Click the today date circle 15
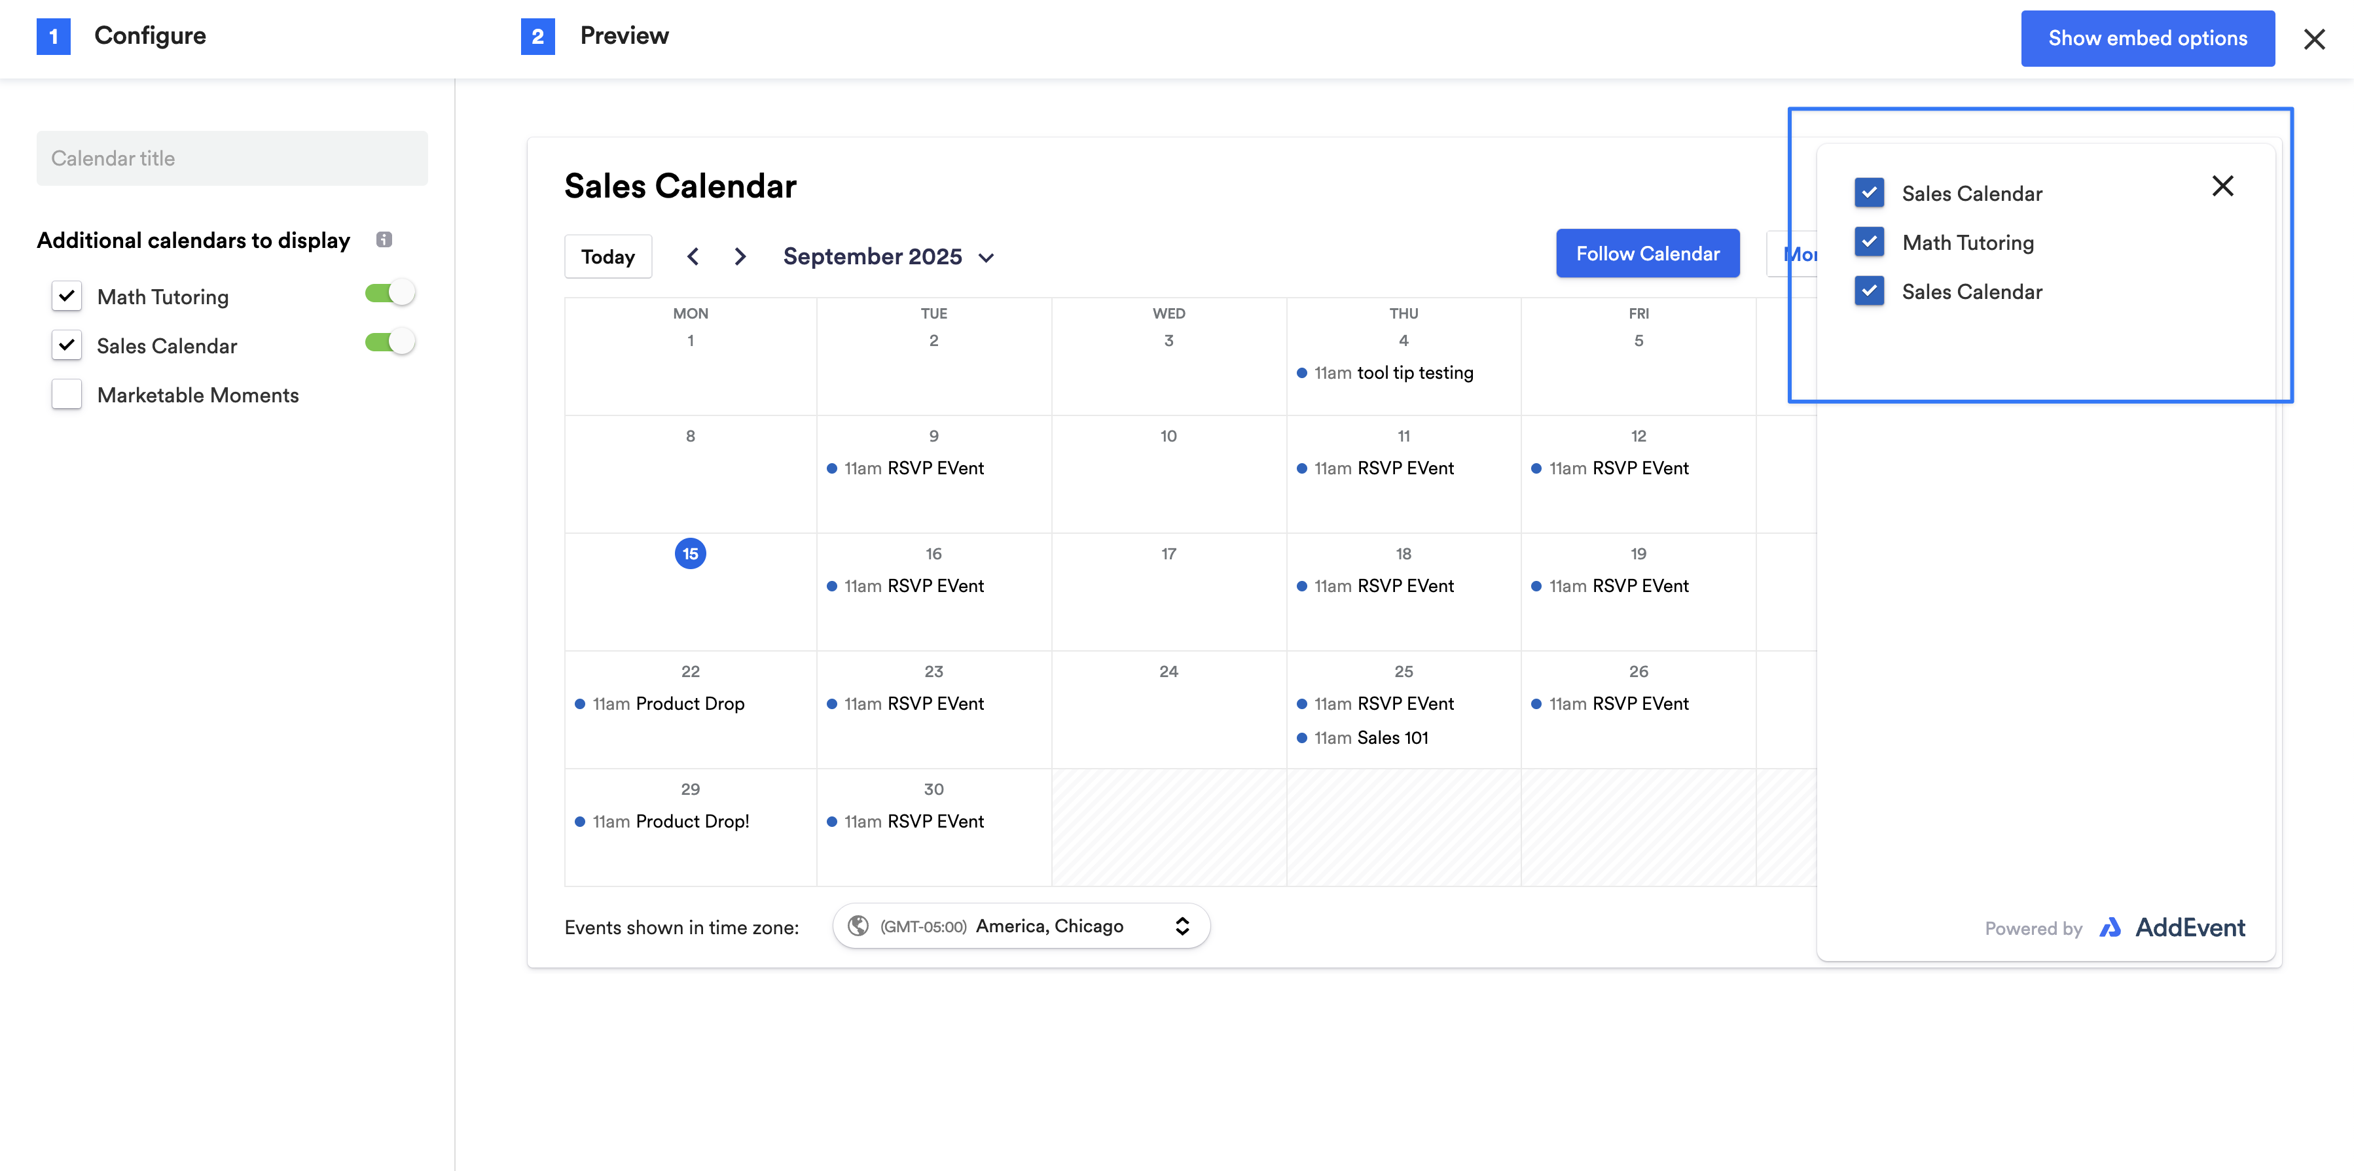The image size is (2354, 1171). coord(690,553)
